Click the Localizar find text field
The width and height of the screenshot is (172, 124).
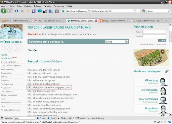pos(25,118)
